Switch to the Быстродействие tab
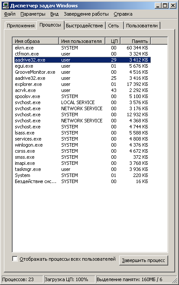Screen dimensions: 179x285 pyautogui.click(x=85, y=26)
